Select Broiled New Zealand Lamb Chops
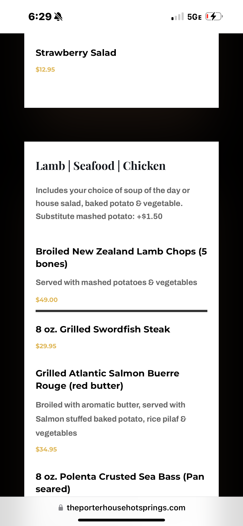243x526 pixels. [x=121, y=257]
